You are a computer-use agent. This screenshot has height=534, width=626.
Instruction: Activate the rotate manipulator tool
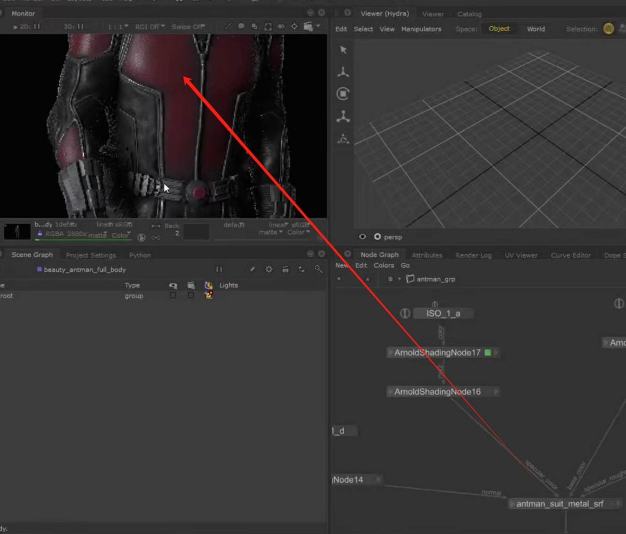coord(343,94)
